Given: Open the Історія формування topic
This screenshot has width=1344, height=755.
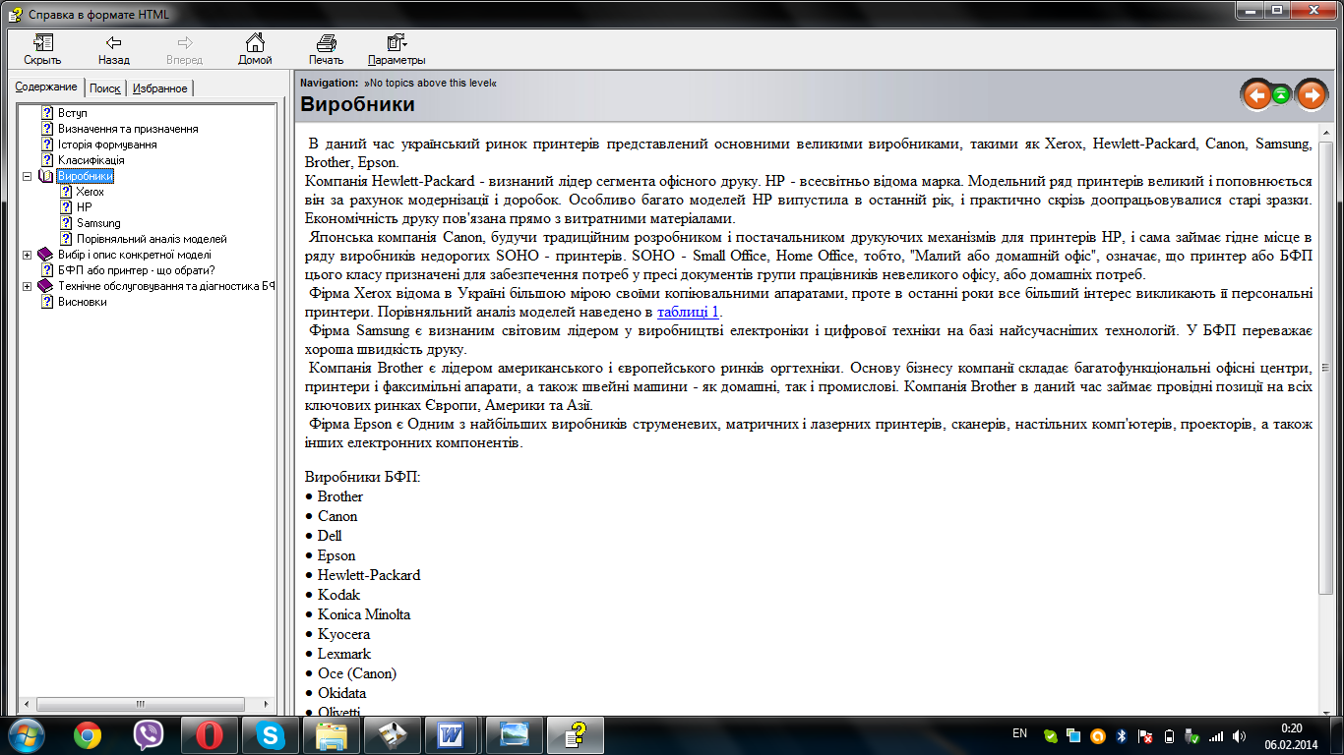Looking at the screenshot, I should pos(107,145).
